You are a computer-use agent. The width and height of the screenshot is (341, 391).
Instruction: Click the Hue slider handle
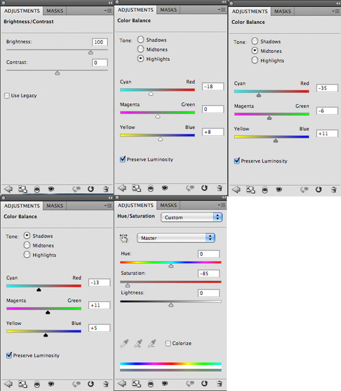tap(171, 266)
